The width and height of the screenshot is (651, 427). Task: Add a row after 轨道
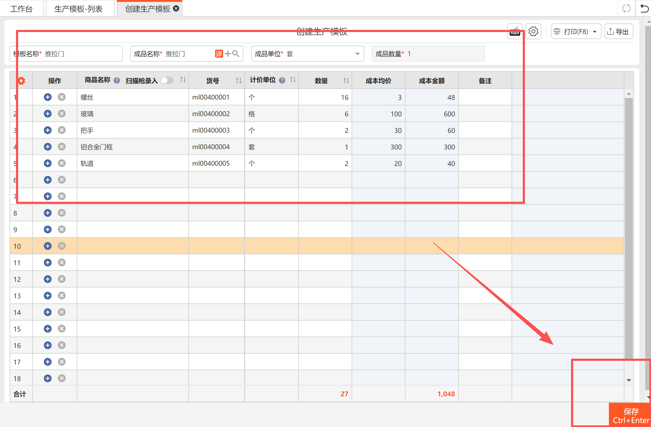[x=48, y=164]
